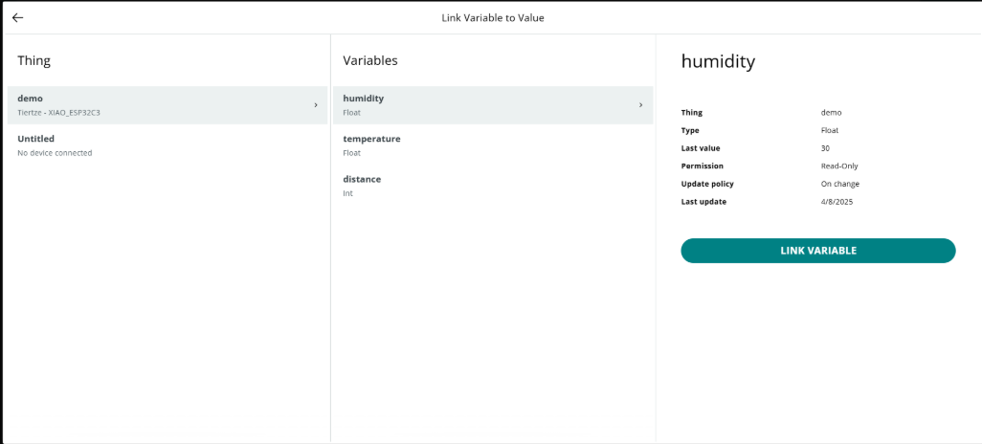
Task: Click the No device connected text
Action: pos(55,153)
